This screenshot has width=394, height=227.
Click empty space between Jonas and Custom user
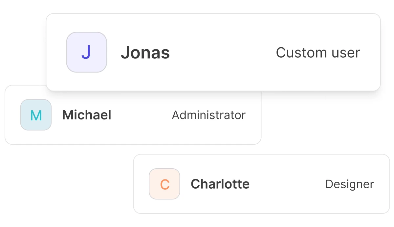[x=223, y=52]
